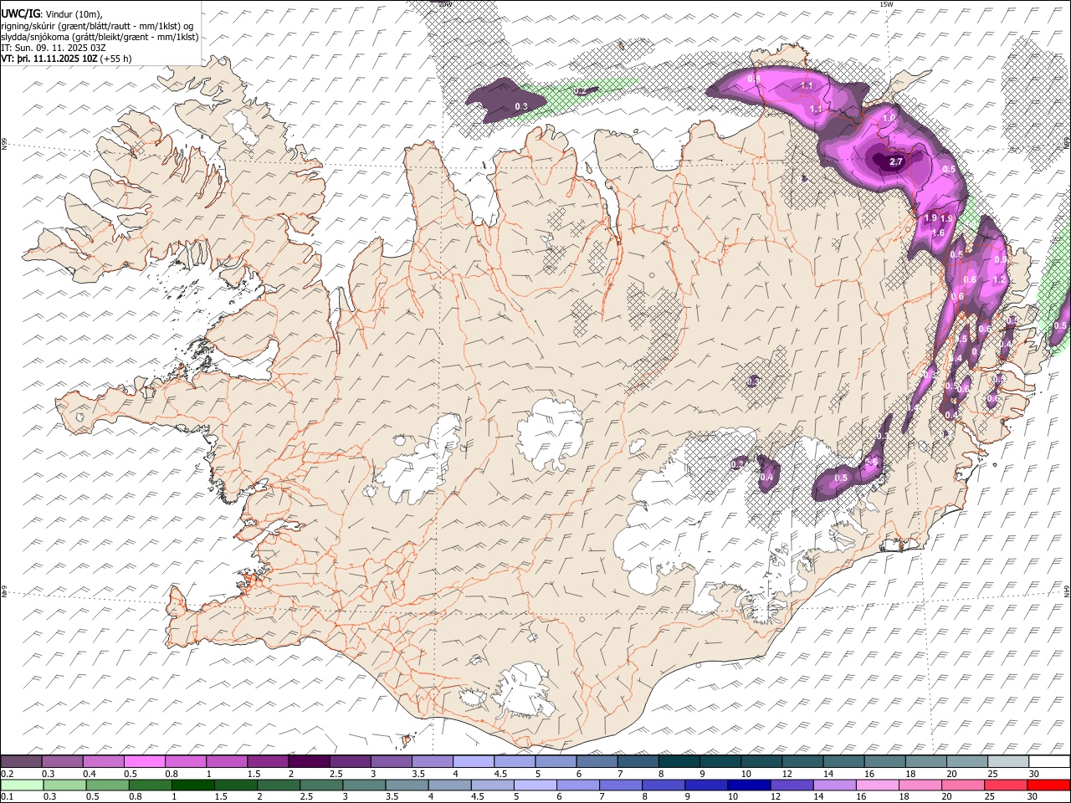Viewport: 1071px width, 803px height.
Task: Pick the green-scale swatch starting at 25
Action: pos(1005,785)
